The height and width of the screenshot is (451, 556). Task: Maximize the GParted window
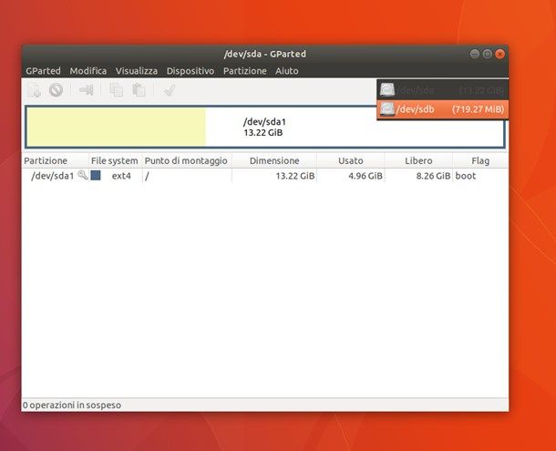pyautogui.click(x=488, y=54)
